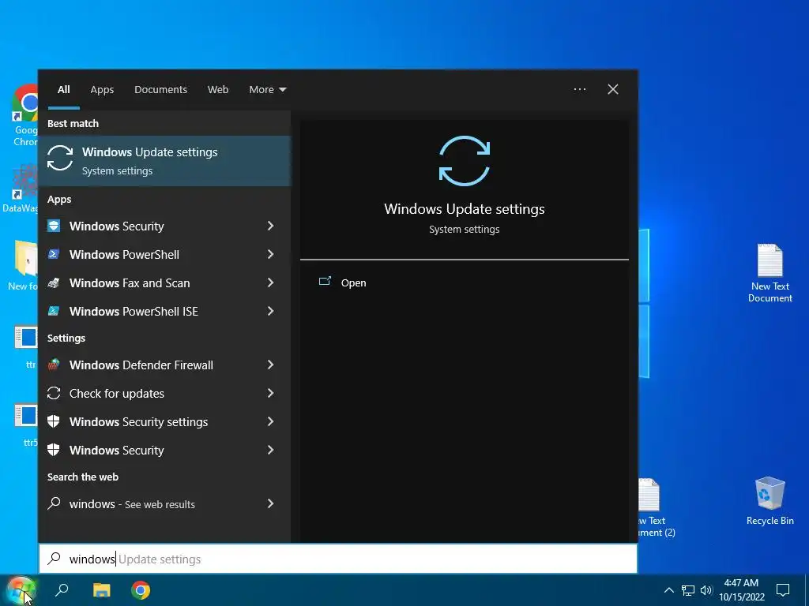809x606 pixels.
Task: Expand Windows Security settings arrow
Action: 270,421
